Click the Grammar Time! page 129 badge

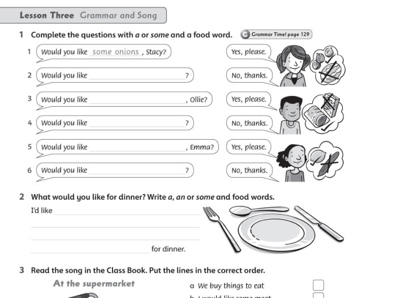[276, 35]
